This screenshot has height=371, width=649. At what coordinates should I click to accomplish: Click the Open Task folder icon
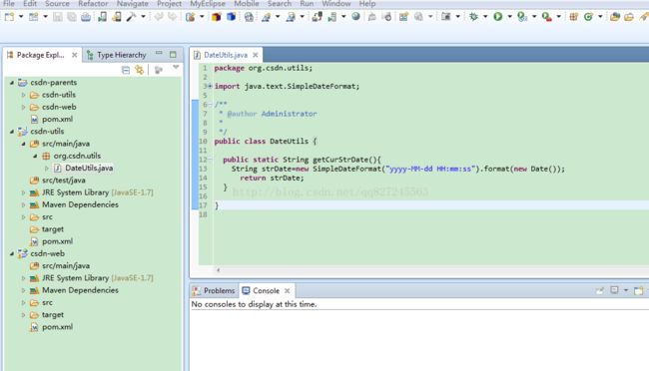tap(629, 17)
